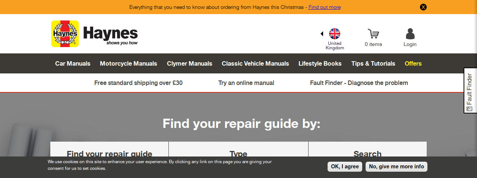
Task: Expand country selector arrow
Action: tap(322, 34)
